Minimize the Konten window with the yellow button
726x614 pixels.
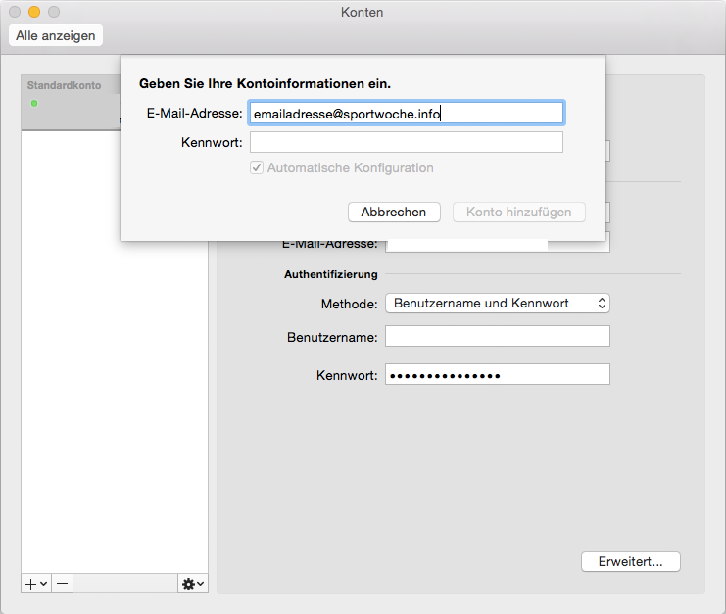coord(34,12)
